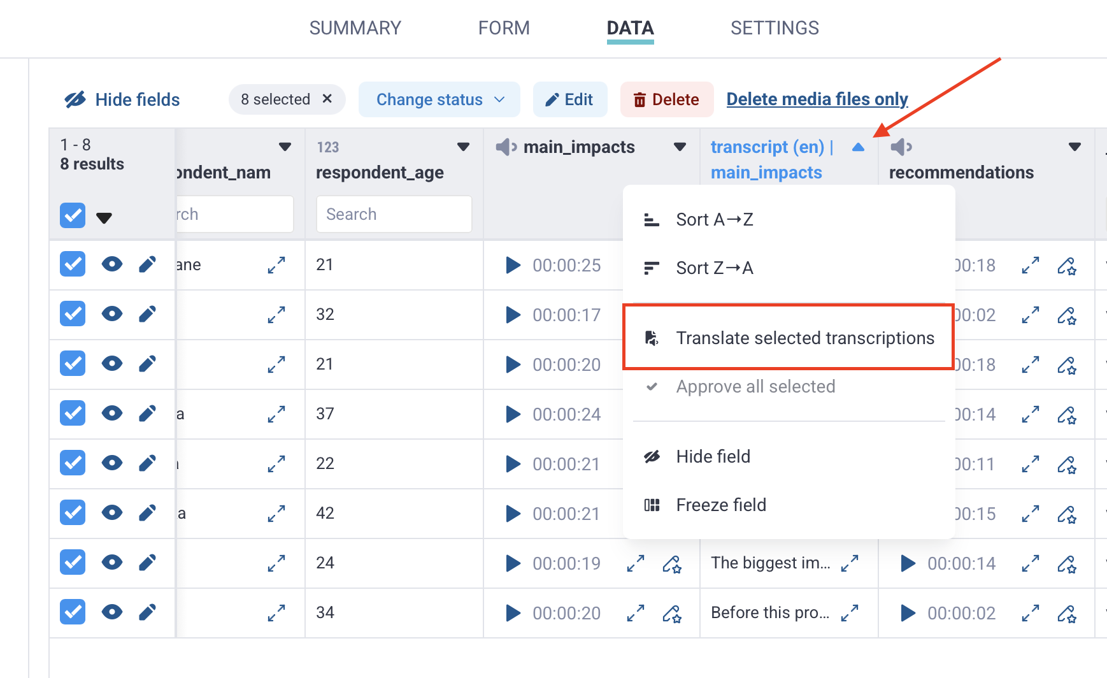Play recommendations audio 00:00:14 in age 24 row
1107x678 pixels.
(x=908, y=563)
